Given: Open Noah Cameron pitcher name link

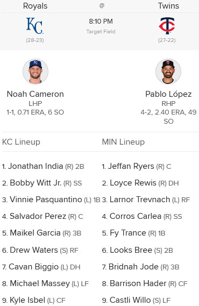Looking at the screenshot, I should click(x=35, y=94).
